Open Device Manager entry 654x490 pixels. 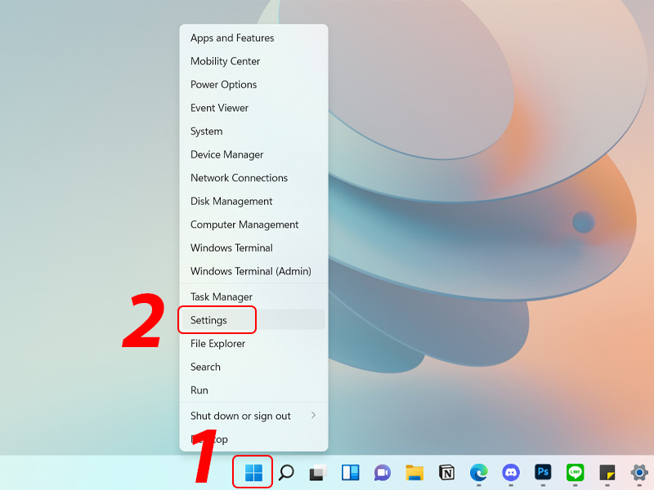253,154
